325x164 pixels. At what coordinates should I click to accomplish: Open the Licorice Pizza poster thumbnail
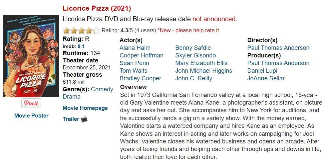(31, 56)
